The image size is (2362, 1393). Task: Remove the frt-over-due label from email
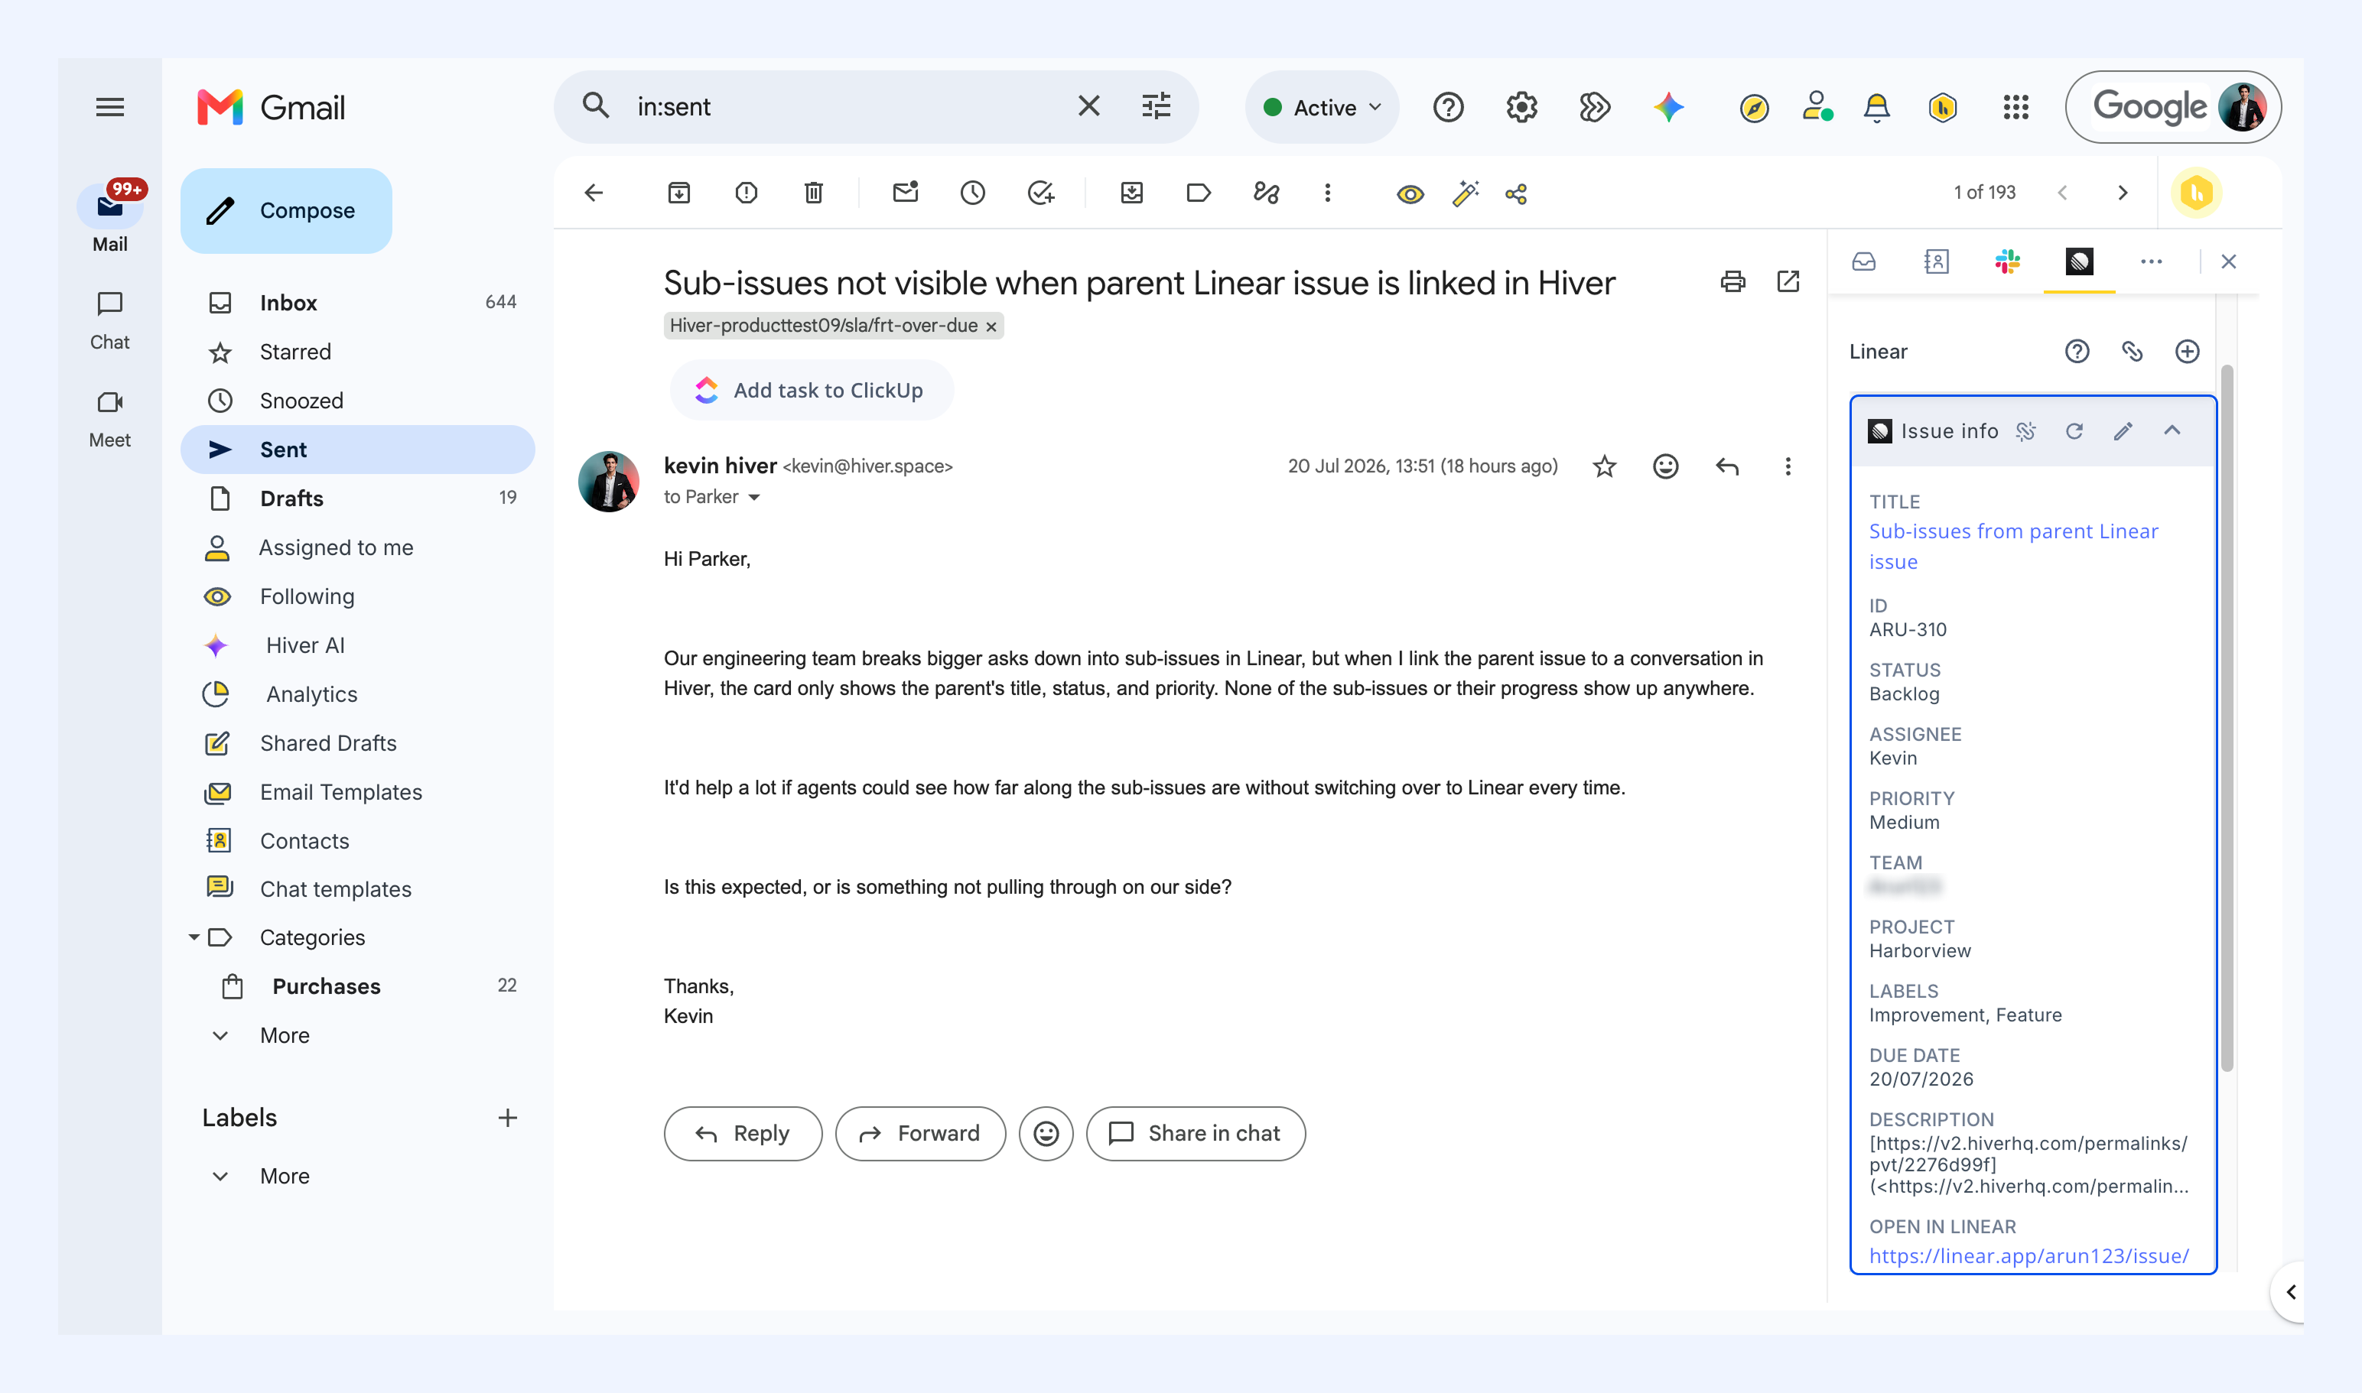pyautogui.click(x=991, y=326)
